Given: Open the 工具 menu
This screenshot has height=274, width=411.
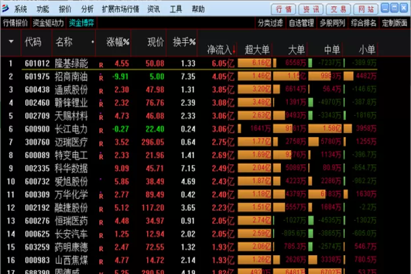Looking at the screenshot, I should coord(176,10).
